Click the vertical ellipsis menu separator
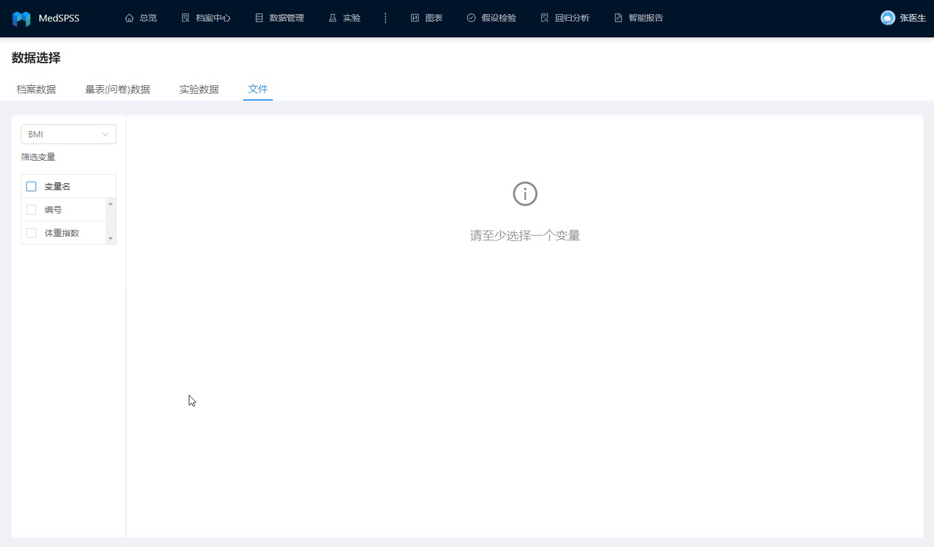The height and width of the screenshot is (547, 934). tap(385, 18)
